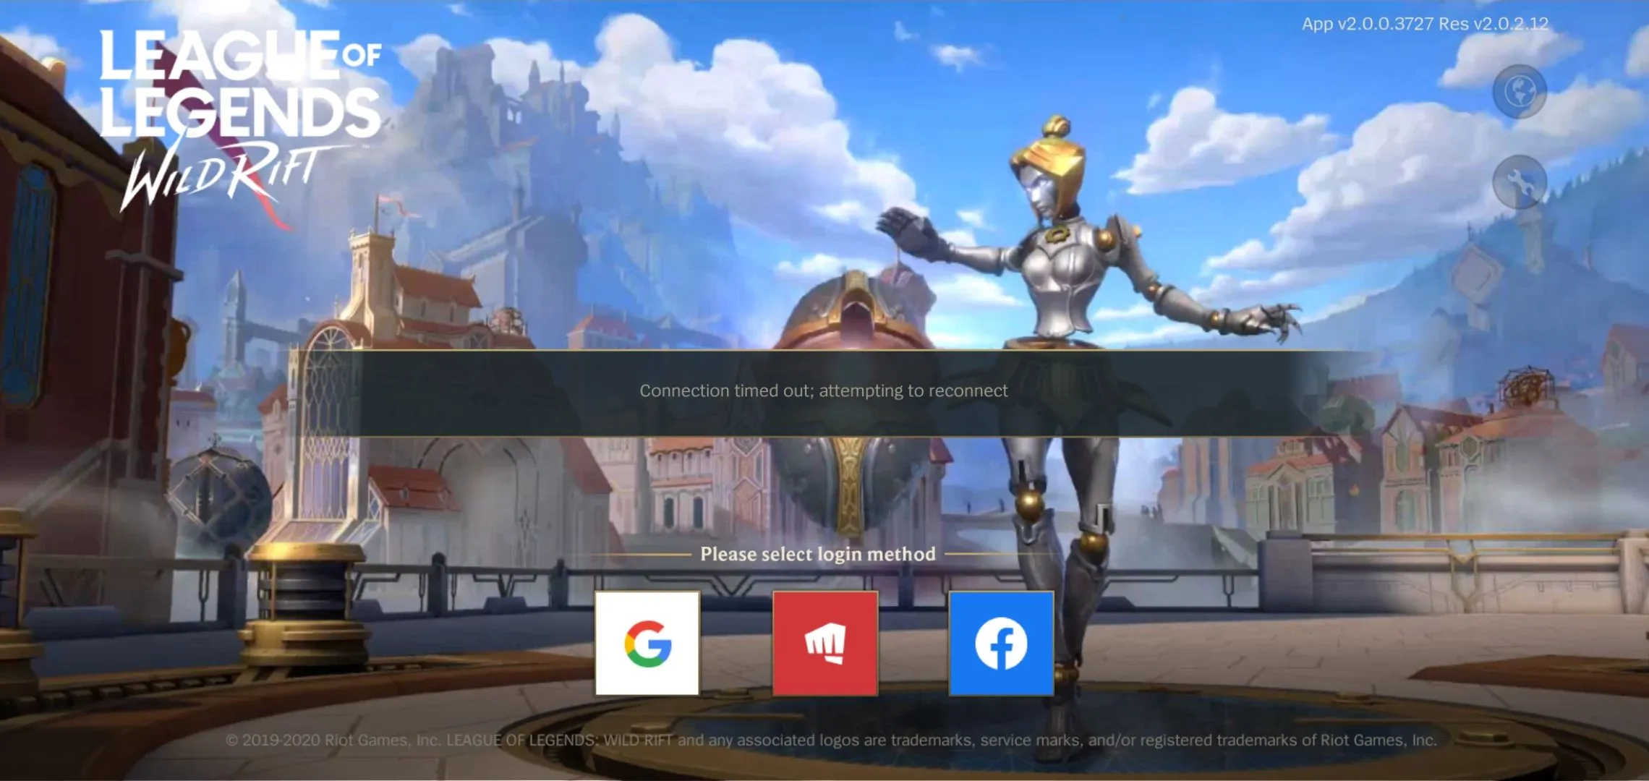Tap the wrench repair tool icon
Viewport: 1649px width, 781px height.
1520,182
